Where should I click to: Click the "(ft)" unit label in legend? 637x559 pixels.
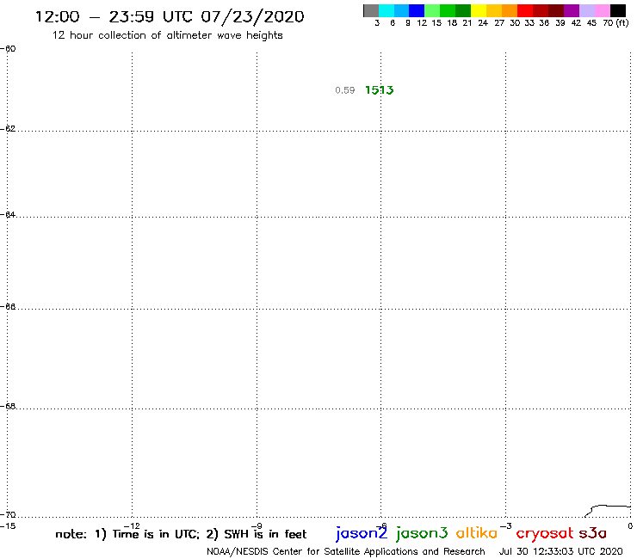(622, 22)
